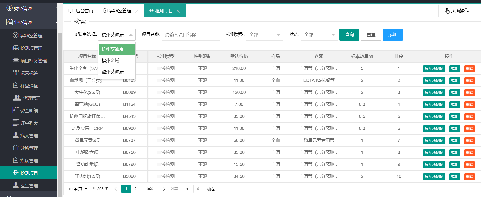Choose 福州艾迪康 from lab dropdown list
Image resolution: width=481 pixels, height=197 pixels.
(x=117, y=72)
